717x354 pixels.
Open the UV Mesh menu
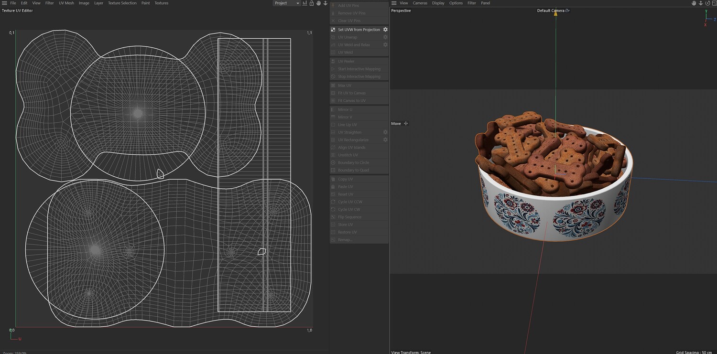click(66, 3)
